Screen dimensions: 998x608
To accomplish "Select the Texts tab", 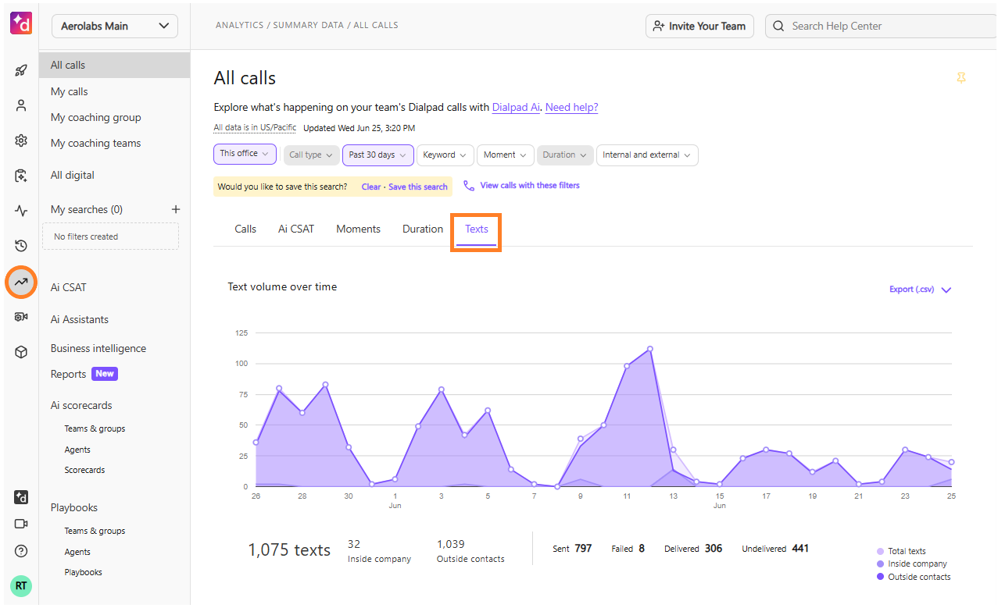I will point(477,229).
